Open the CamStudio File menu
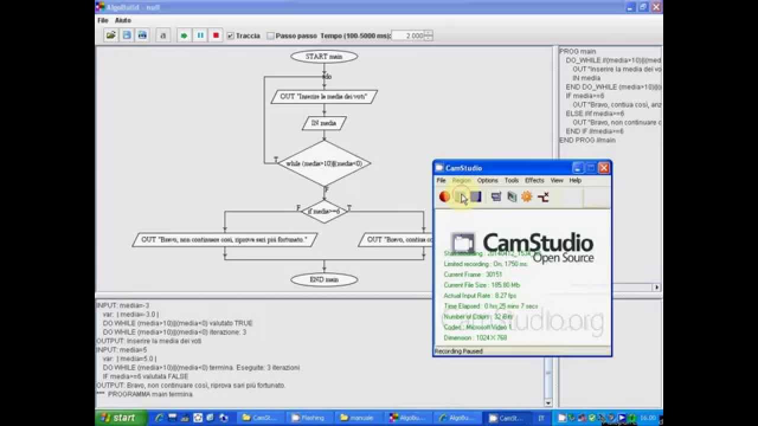 coord(441,180)
